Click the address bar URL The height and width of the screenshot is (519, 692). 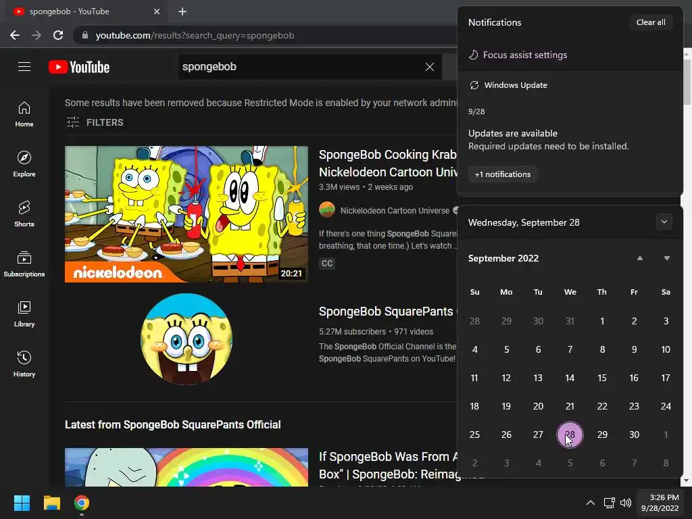click(195, 35)
